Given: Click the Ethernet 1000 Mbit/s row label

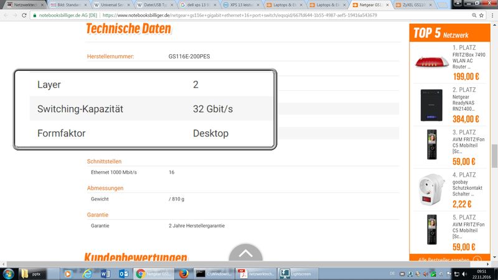Looking at the screenshot, I should [114, 172].
